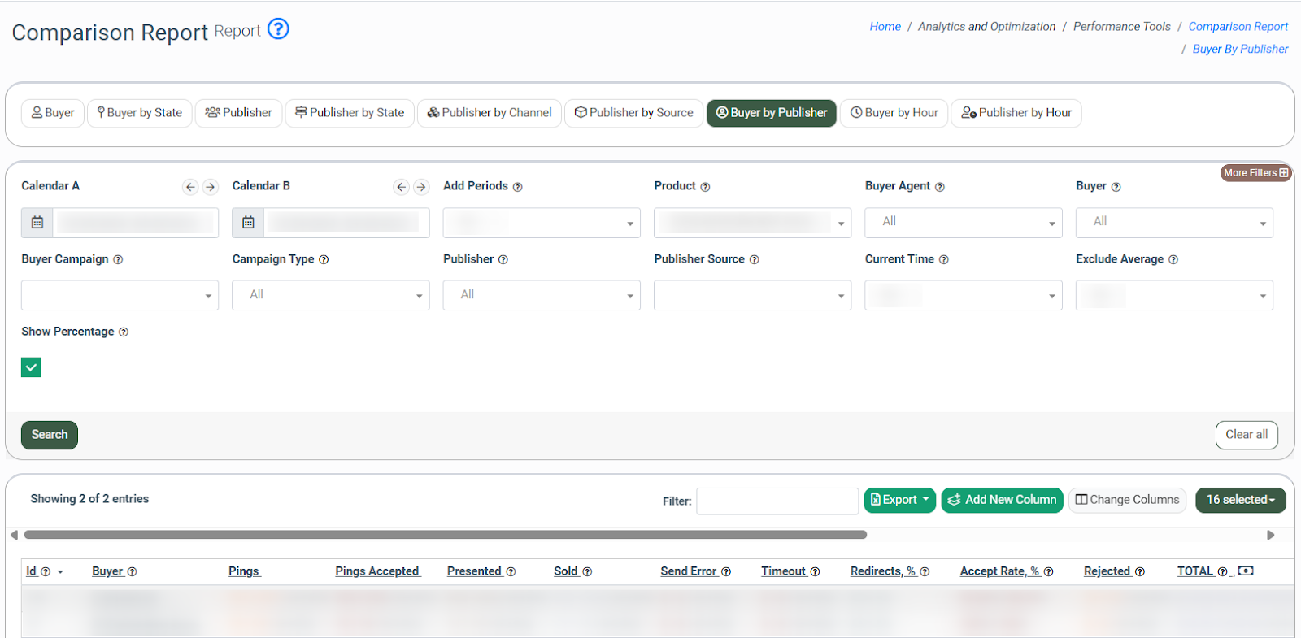This screenshot has height=638, width=1301.
Task: Click Calendar A previous period arrow
Action: coord(190,187)
